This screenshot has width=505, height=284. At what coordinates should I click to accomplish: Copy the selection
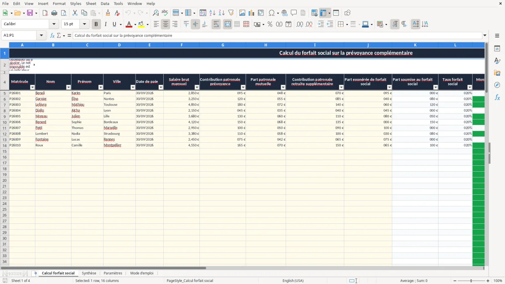[x=84, y=13]
